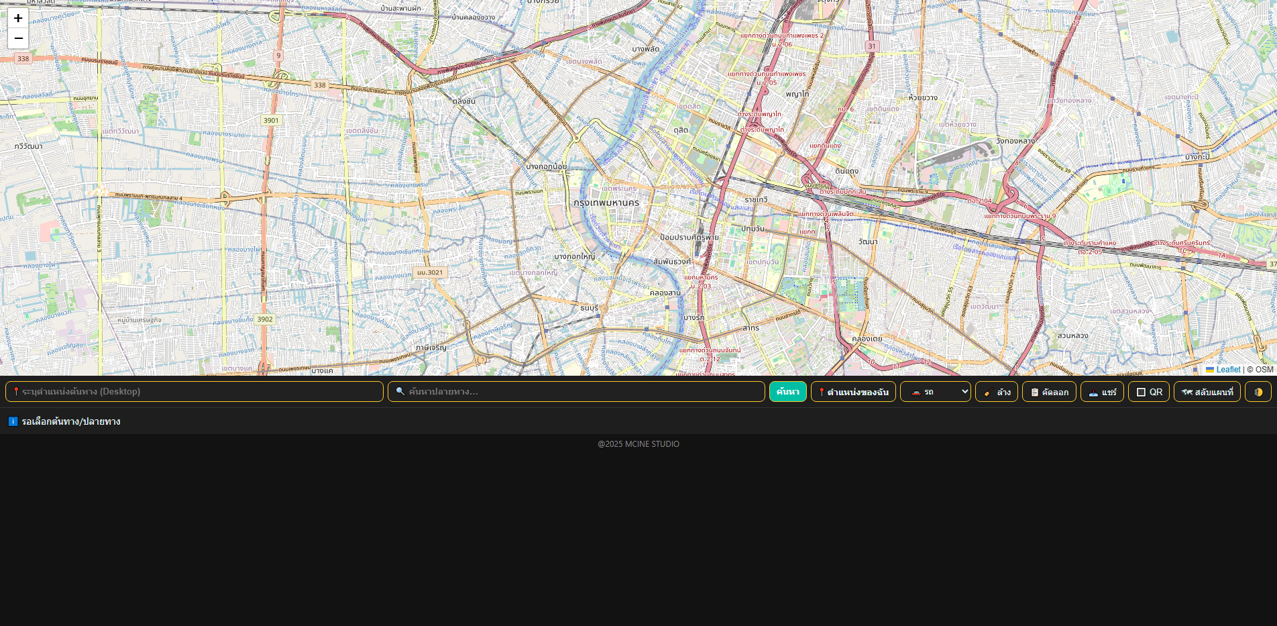1277x626 pixels.
Task: Click the © OSM attribution link
Action: 1260,369
